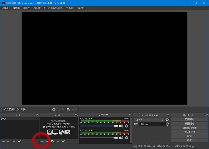Click the 録画開始 button
Screen dimensions: 209x149
(x=189, y=124)
